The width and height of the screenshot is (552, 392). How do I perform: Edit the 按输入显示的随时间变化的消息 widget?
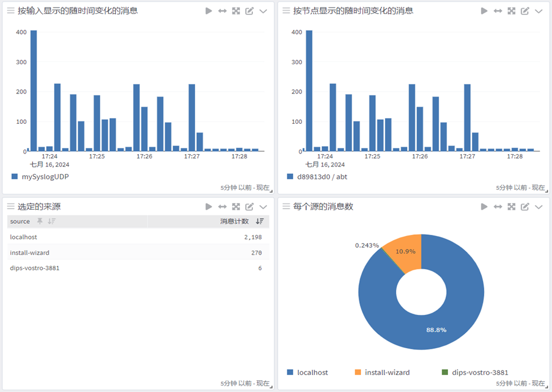point(249,11)
